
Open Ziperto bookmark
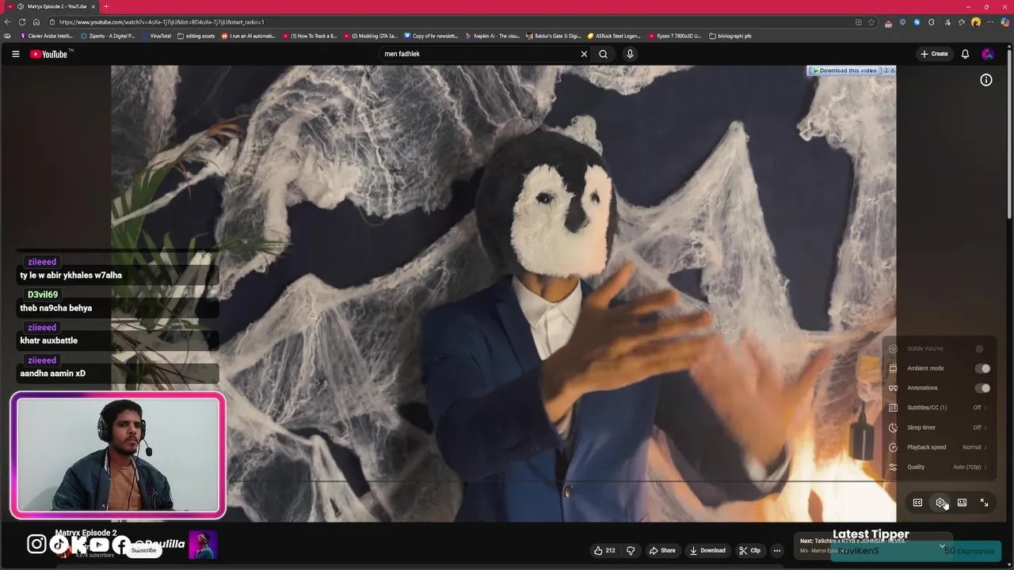[x=109, y=36]
